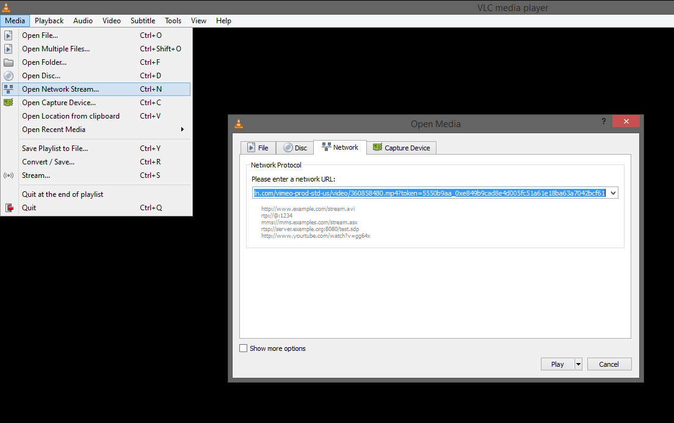The image size is (674, 423).
Task: Click the "VLC media player" window title
Action: pos(512,8)
